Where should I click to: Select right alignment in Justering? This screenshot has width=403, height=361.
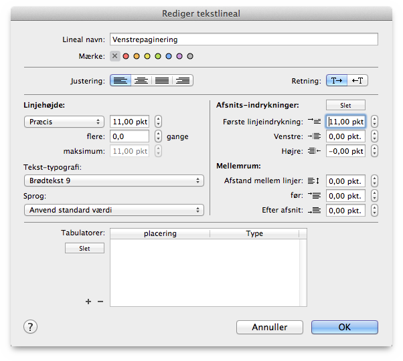pos(183,81)
